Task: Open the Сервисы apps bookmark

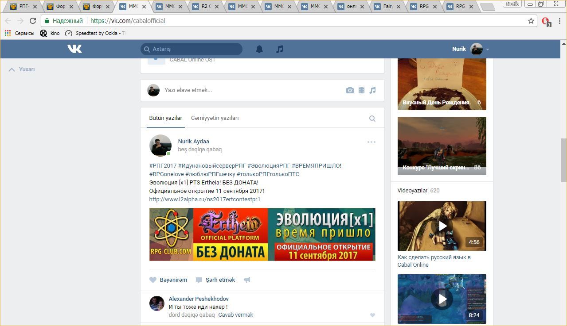Action: 20,33
